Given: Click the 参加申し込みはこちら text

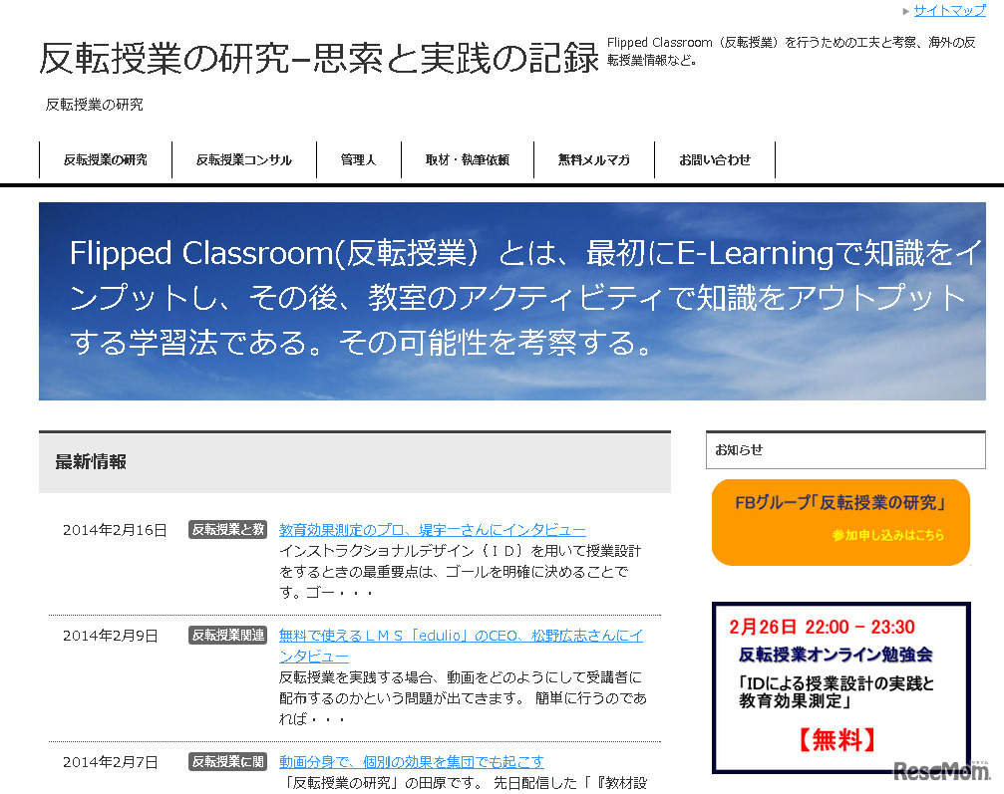Looking at the screenshot, I should [x=888, y=535].
